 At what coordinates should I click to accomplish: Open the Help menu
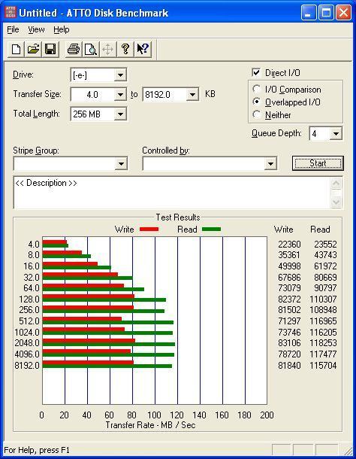click(62, 29)
